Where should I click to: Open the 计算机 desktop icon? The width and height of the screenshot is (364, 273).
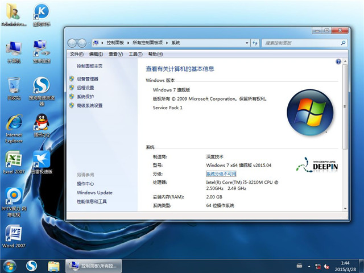(x=14, y=52)
